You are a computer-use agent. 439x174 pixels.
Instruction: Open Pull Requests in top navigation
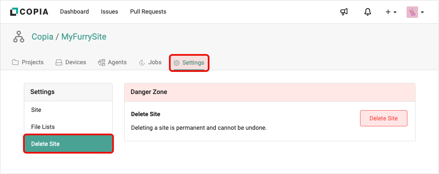point(148,12)
